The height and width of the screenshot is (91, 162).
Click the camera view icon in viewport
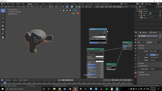point(64,10)
